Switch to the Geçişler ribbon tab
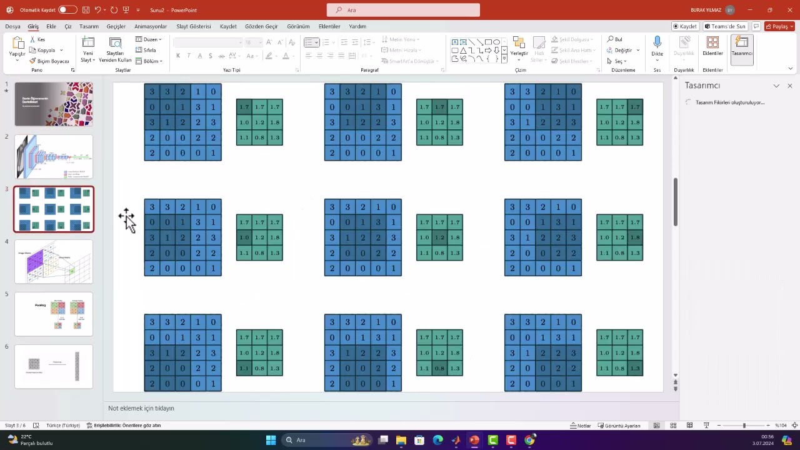Image resolution: width=800 pixels, height=450 pixels. 116,26
